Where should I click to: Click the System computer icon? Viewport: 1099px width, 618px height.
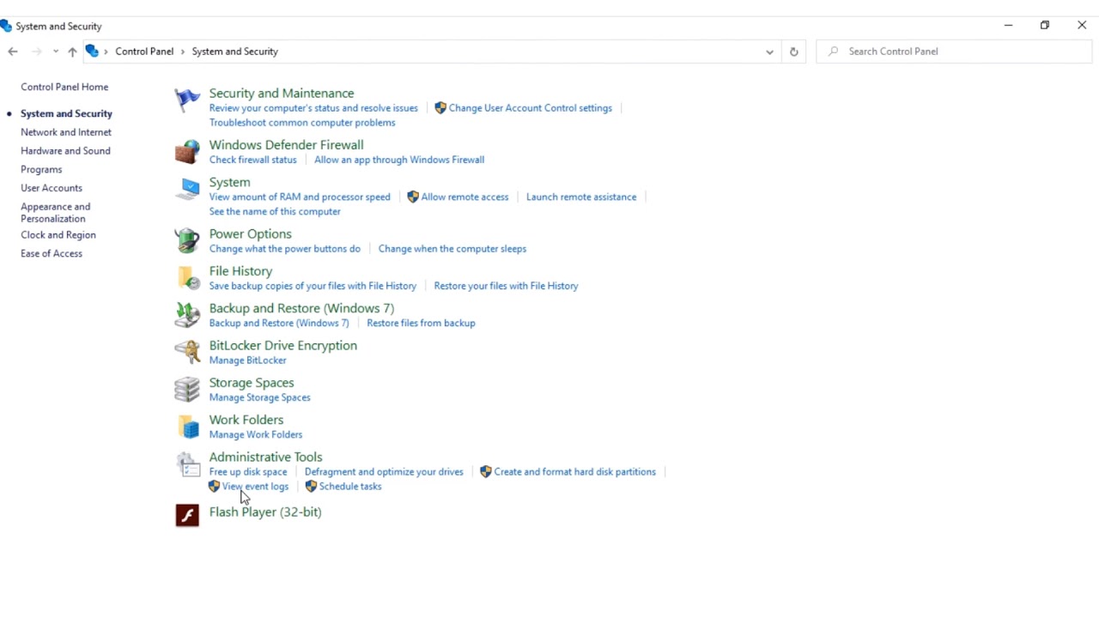pos(187,190)
